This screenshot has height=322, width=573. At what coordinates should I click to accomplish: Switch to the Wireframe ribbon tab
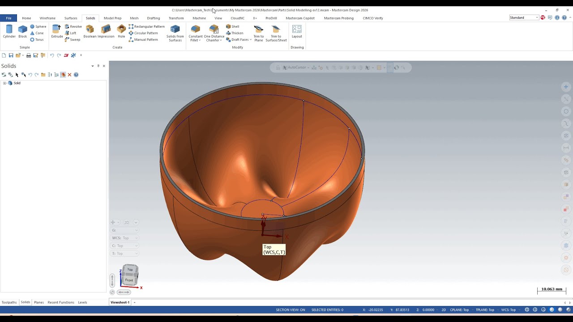(47, 18)
